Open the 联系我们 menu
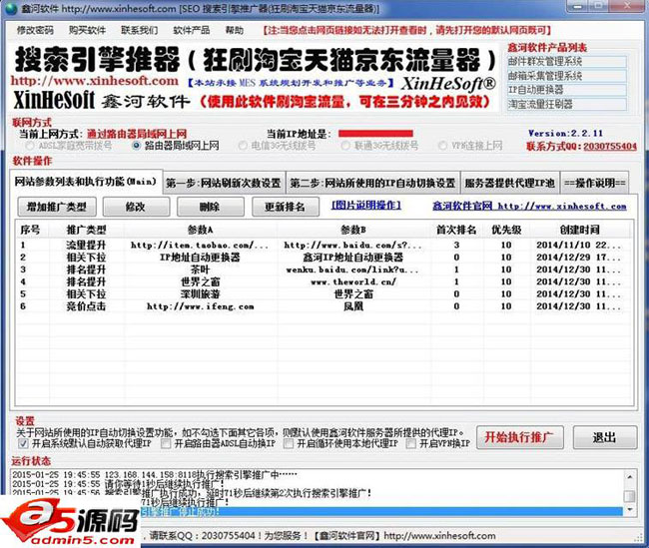 139,30
